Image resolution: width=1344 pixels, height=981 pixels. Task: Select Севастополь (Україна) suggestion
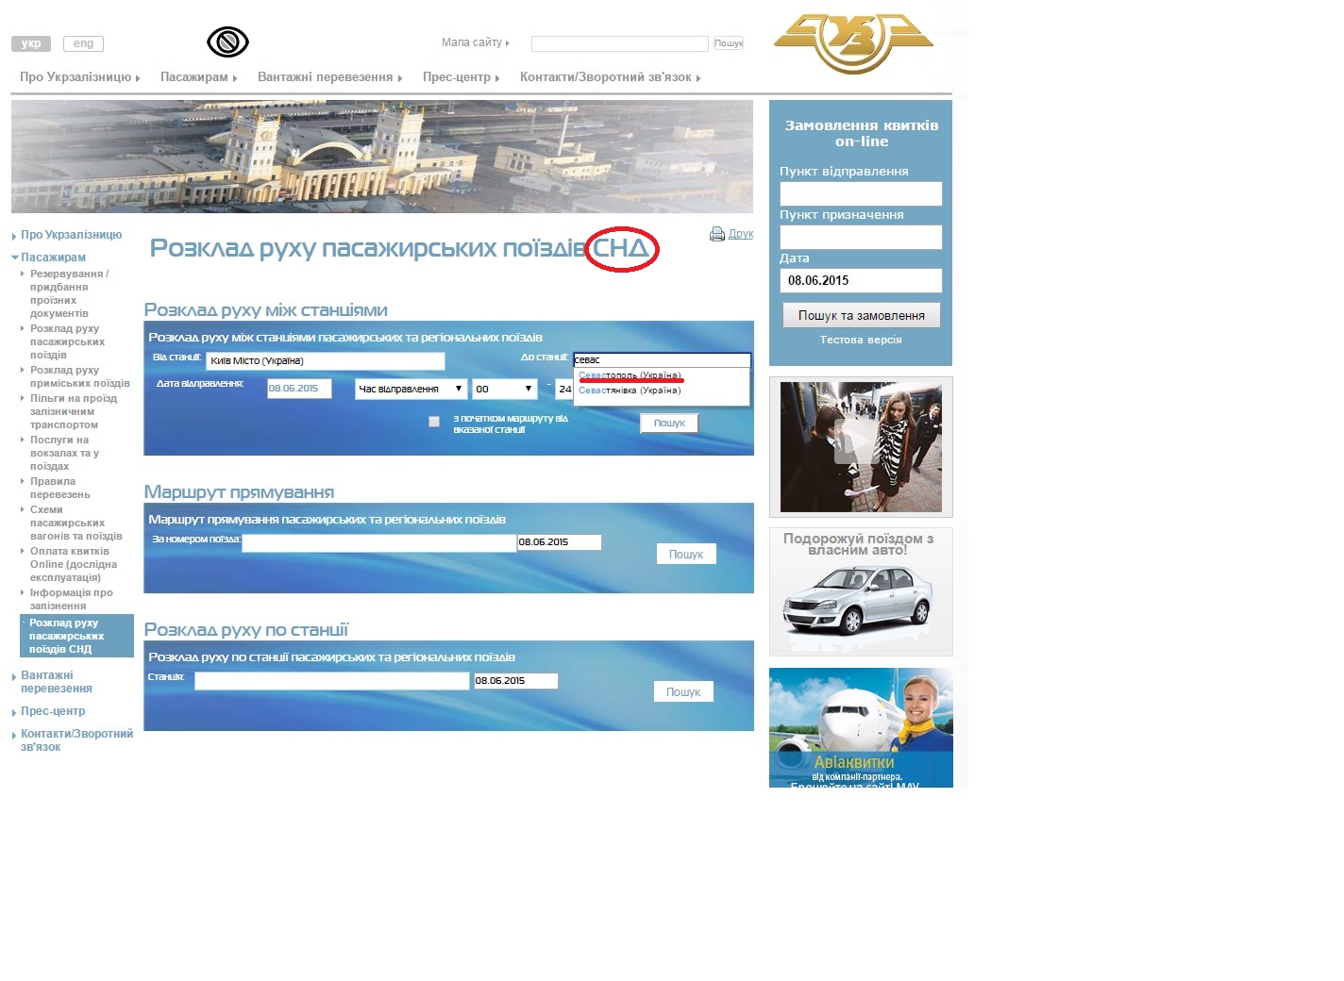point(630,375)
